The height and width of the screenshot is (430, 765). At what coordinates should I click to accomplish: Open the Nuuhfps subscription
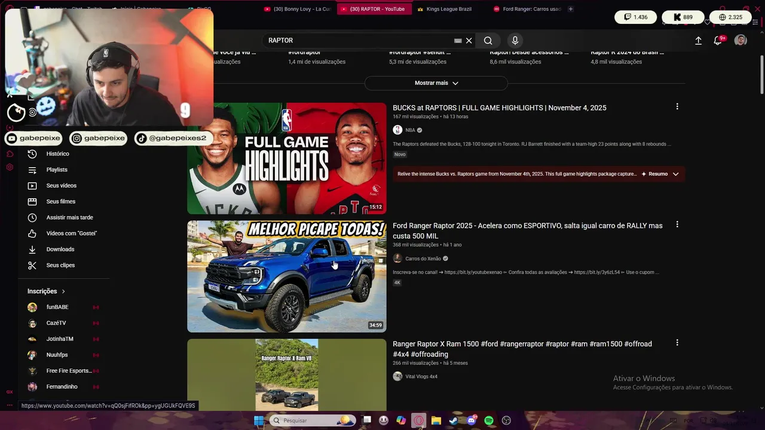point(63,355)
